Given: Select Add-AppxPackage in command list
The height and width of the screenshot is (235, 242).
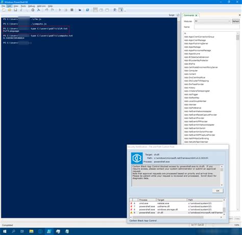Looking at the screenshot, I should (x=192, y=47).
